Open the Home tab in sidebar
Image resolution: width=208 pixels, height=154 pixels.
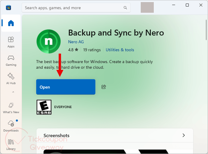[x=11, y=23]
